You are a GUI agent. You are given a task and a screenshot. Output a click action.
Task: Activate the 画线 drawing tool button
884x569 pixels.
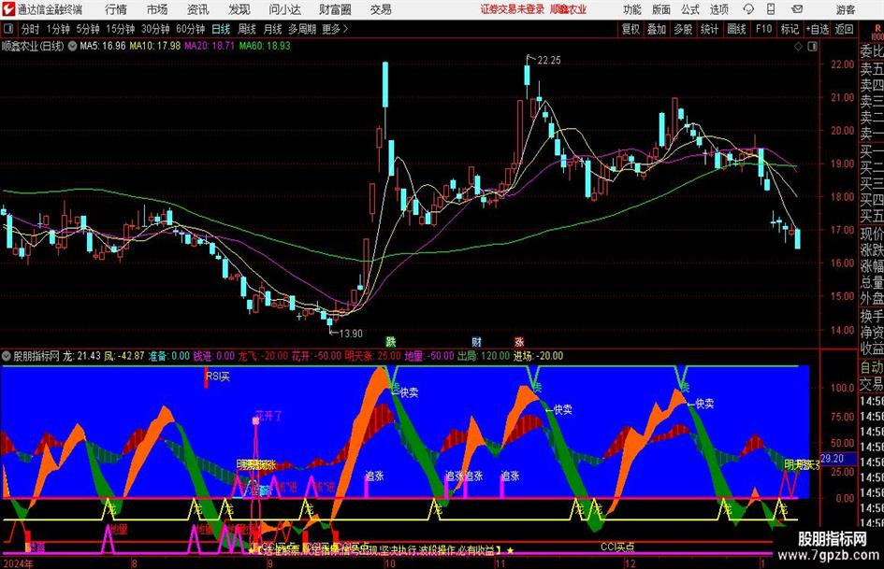tap(736, 29)
